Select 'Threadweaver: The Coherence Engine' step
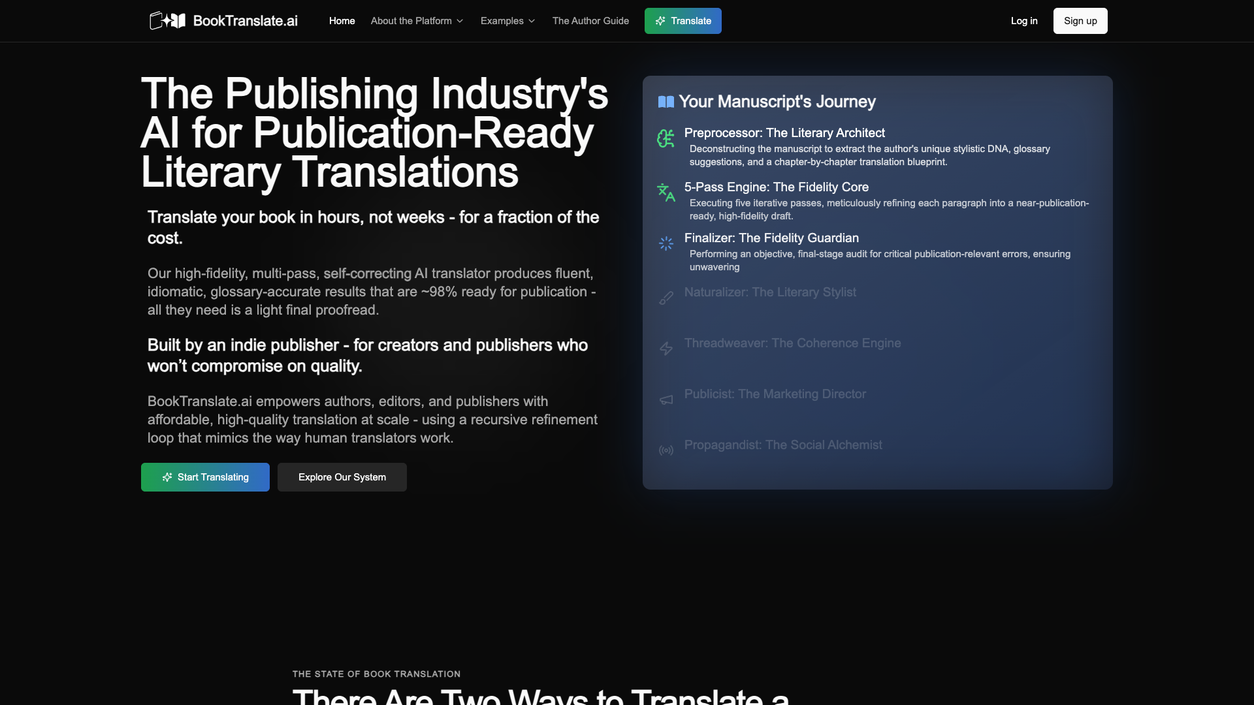 [792, 343]
